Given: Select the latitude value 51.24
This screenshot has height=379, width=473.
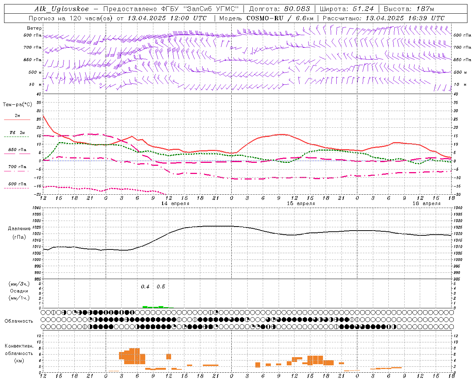Looking at the screenshot, I should pos(363,9).
